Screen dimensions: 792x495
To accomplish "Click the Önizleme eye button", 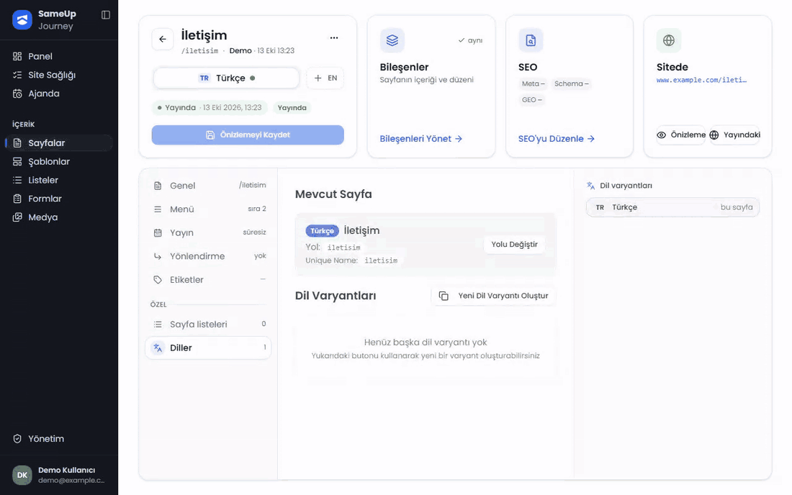I will tap(681, 135).
